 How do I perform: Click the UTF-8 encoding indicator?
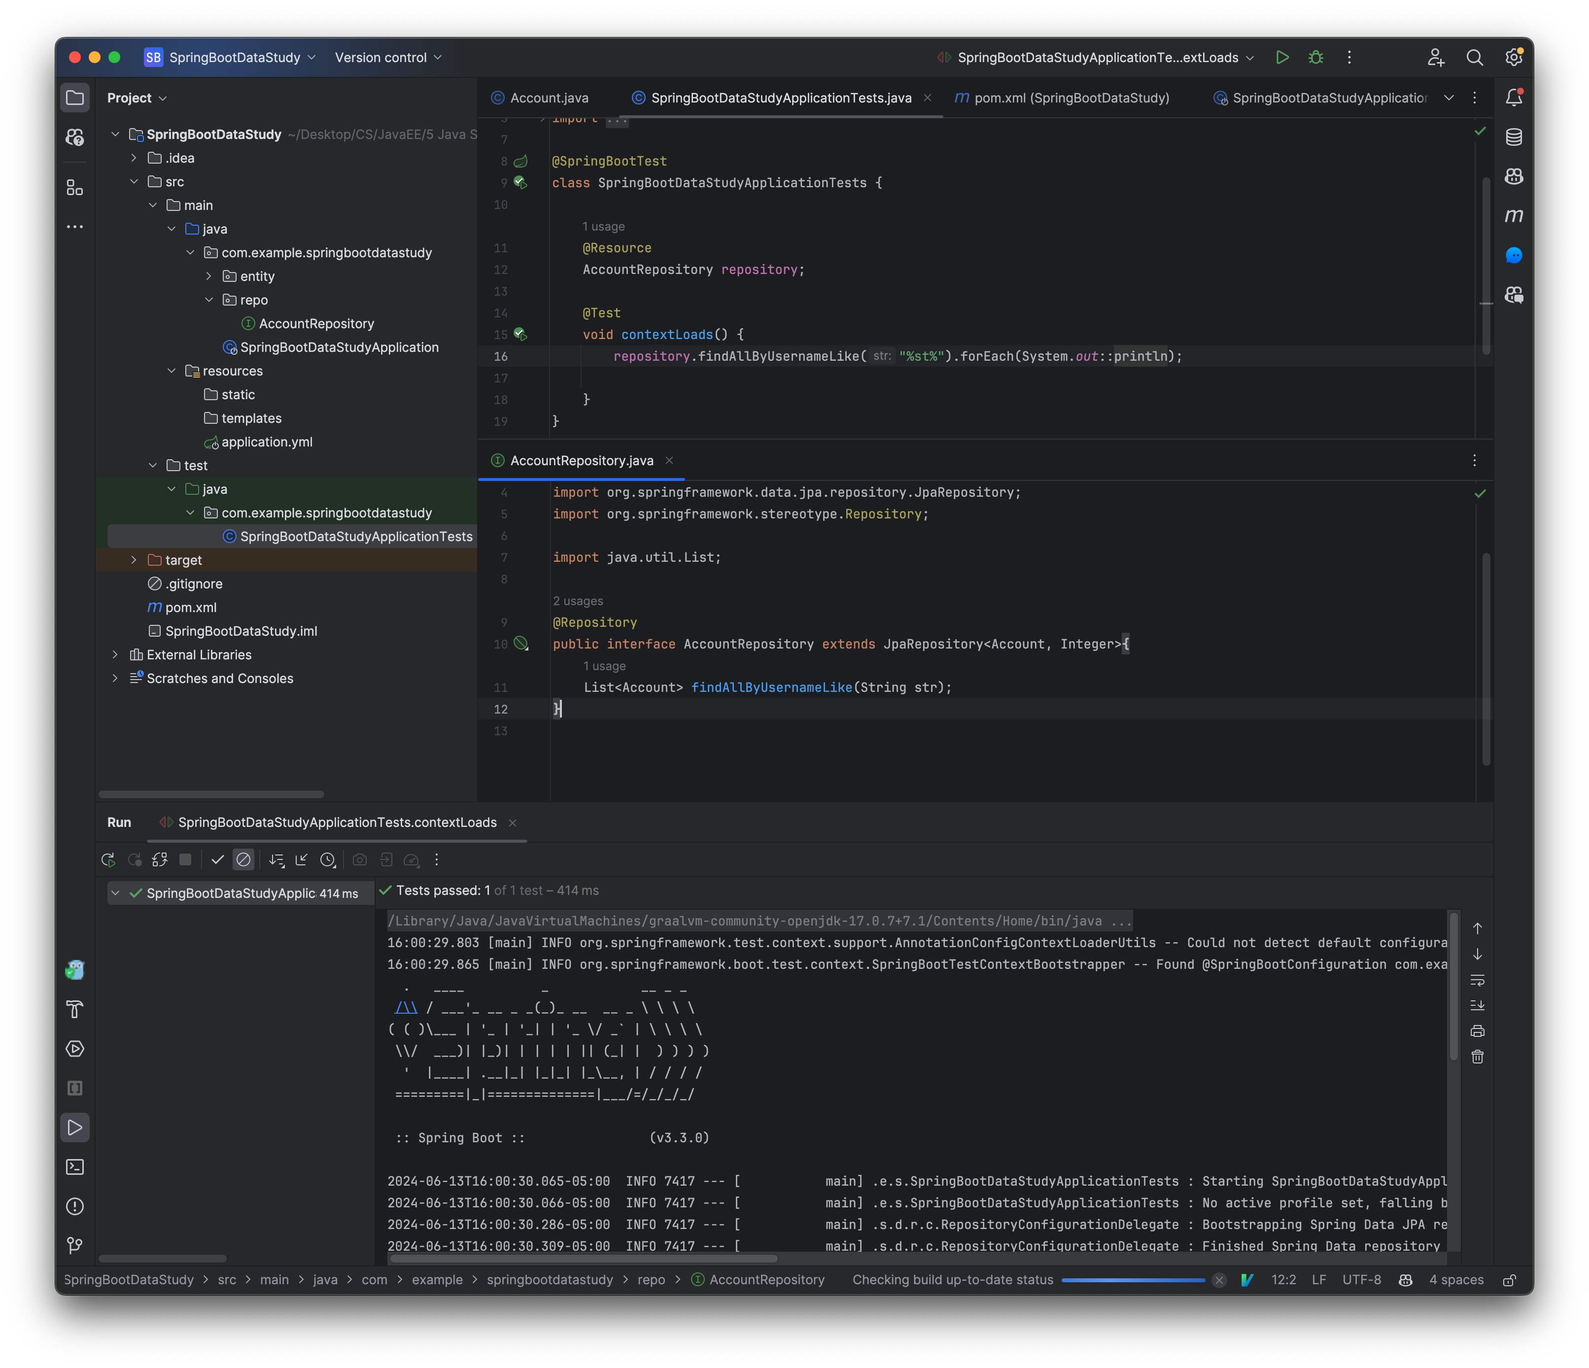[x=1362, y=1280]
